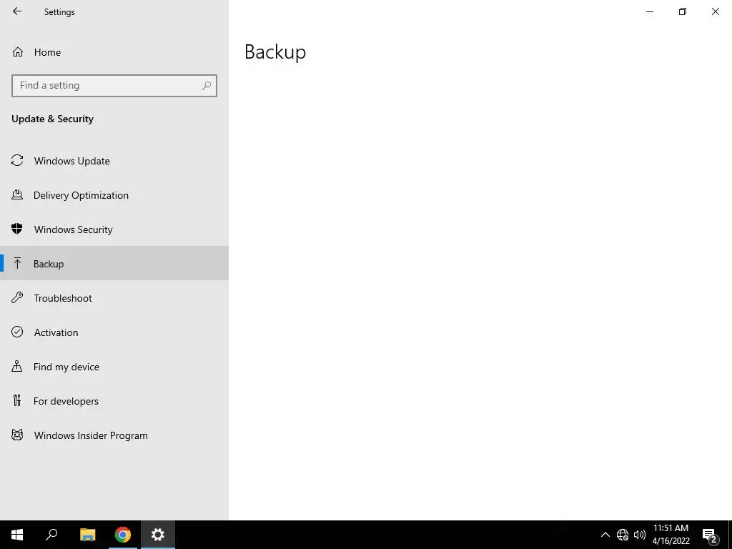Click the Delivery Optimization icon

[17, 194]
